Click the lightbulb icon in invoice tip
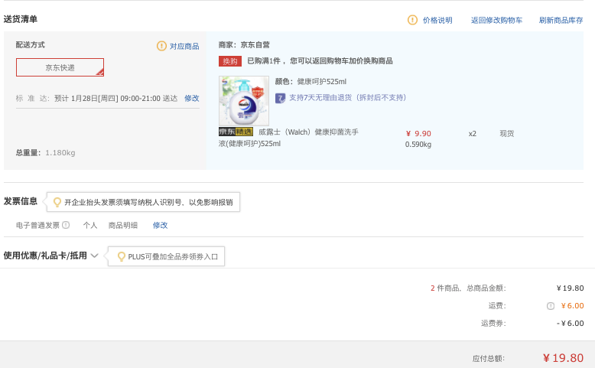This screenshot has width=595, height=368. 57,202
